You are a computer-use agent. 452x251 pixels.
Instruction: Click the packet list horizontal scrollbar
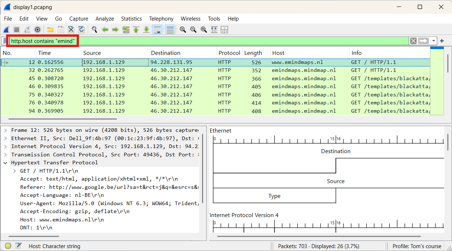(62, 119)
